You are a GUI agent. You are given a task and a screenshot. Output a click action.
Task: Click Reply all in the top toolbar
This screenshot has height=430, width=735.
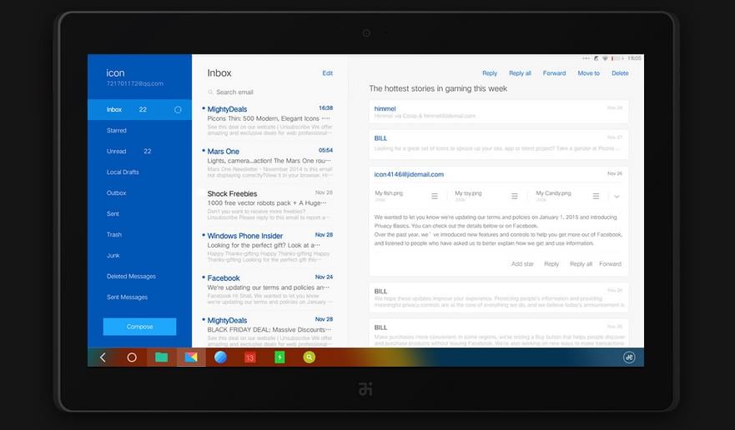(520, 73)
